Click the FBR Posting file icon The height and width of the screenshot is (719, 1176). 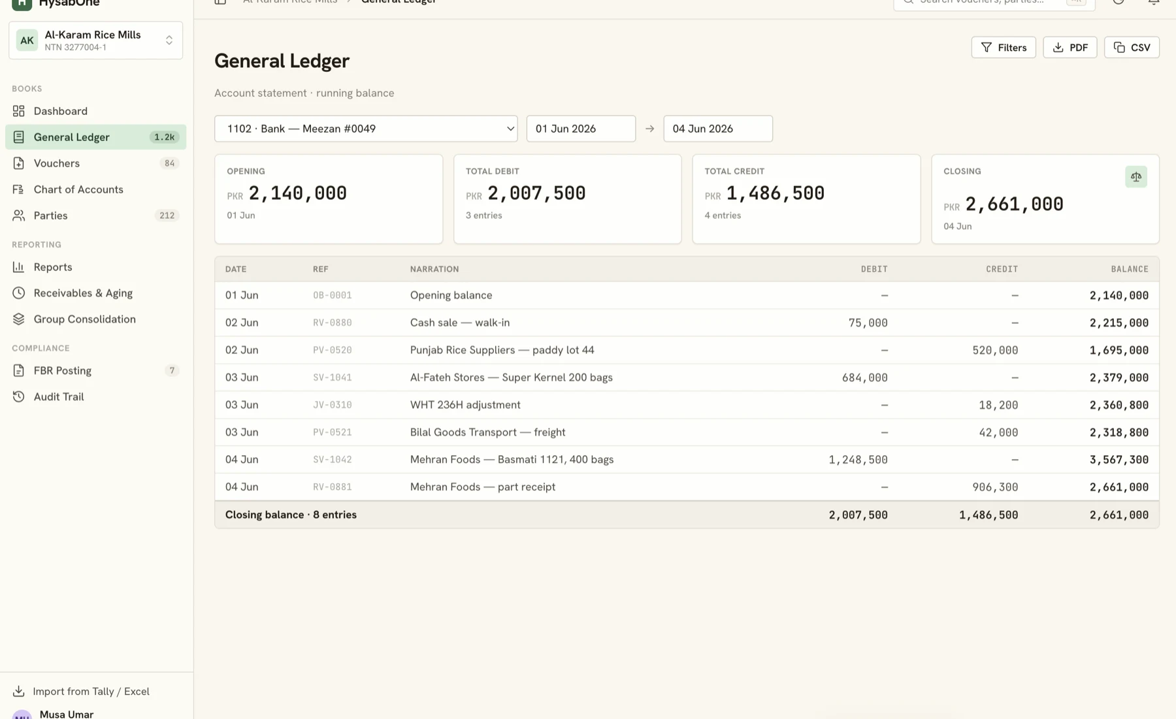click(18, 371)
